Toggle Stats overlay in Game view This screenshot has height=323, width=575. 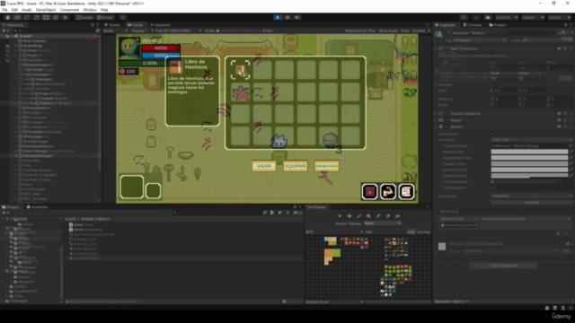405,31
